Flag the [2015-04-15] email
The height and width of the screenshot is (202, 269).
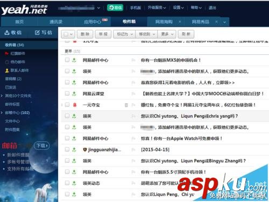point(133,149)
